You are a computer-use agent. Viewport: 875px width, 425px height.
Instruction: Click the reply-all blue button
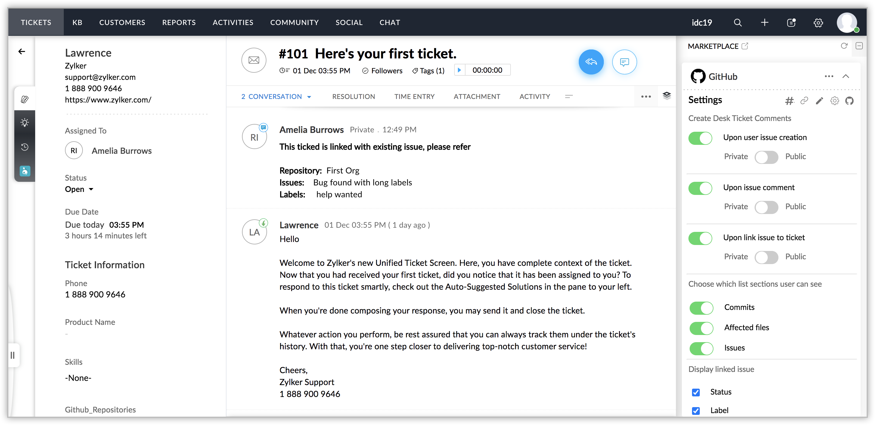(591, 62)
